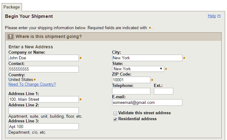Click the City input field

coord(147,58)
